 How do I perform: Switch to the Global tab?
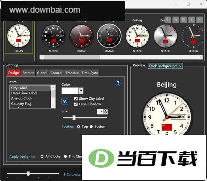point(42,73)
